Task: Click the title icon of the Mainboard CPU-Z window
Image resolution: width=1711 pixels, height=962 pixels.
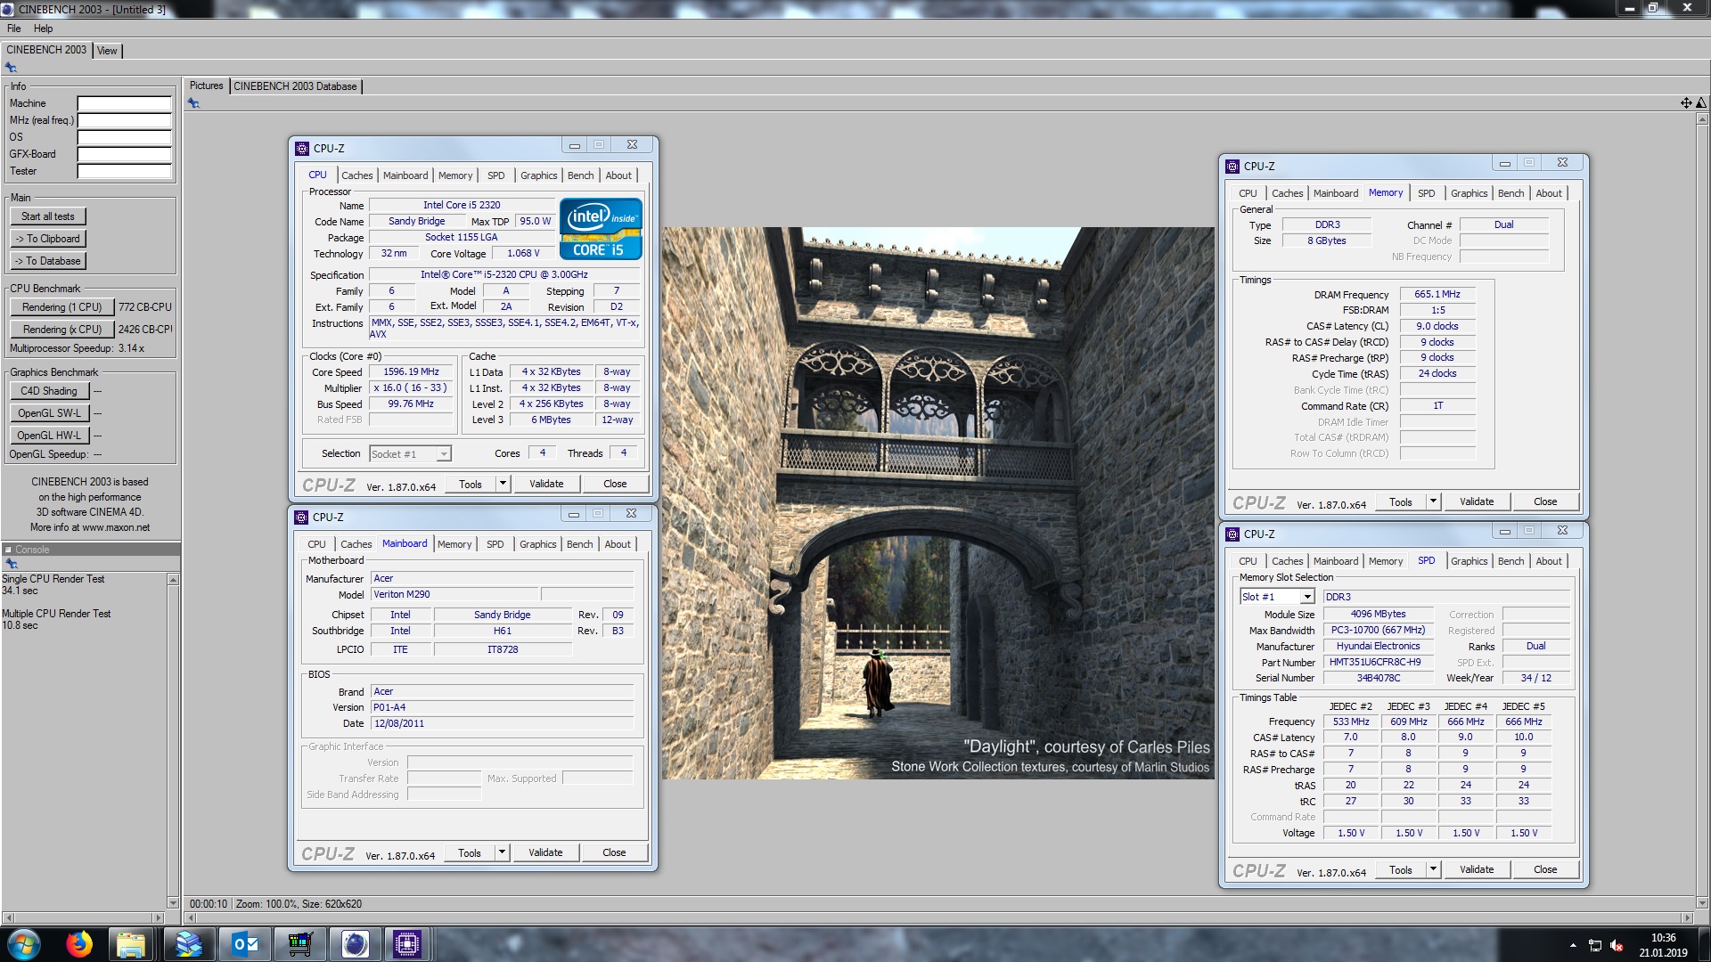Action: pyautogui.click(x=302, y=518)
